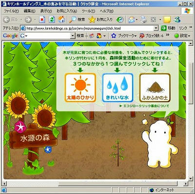Click the blue morning glory flower

click(x=48, y=150)
